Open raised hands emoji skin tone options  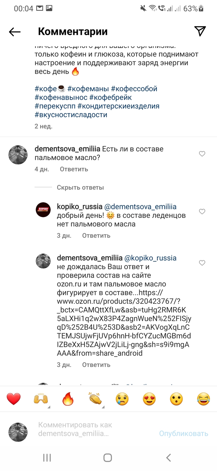41,399
